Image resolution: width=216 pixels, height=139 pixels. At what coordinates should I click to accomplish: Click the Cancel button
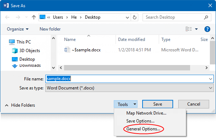[194, 104]
